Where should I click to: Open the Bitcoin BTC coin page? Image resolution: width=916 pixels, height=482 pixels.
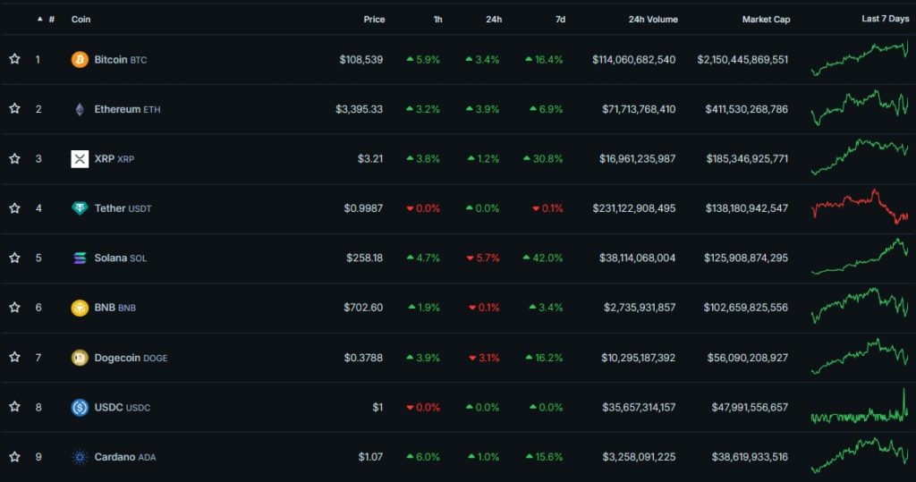121,60
